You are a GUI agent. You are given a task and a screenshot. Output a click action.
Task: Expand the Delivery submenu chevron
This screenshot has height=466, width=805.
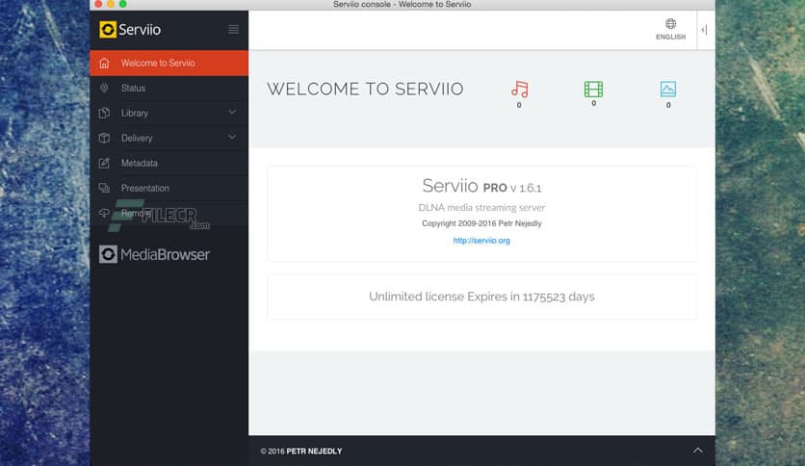tap(232, 137)
